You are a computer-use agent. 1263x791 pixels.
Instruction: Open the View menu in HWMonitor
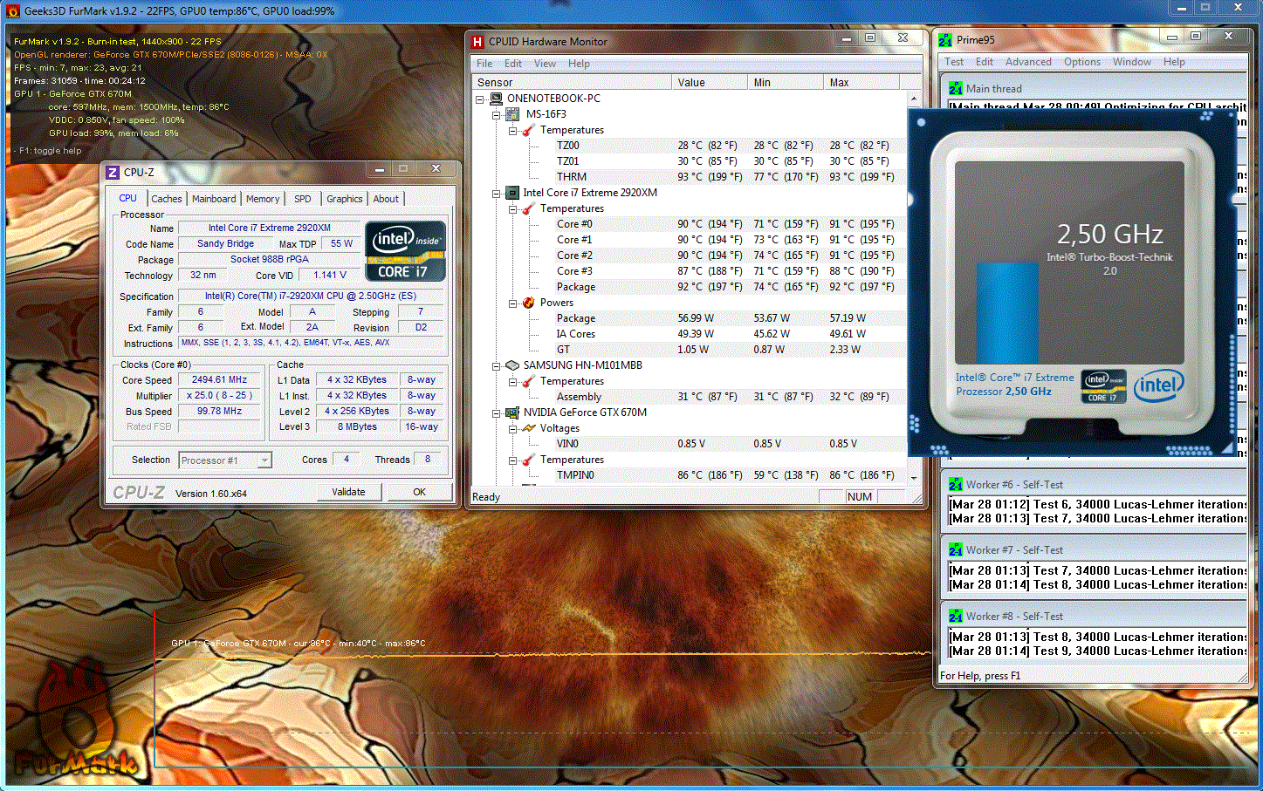pos(545,64)
